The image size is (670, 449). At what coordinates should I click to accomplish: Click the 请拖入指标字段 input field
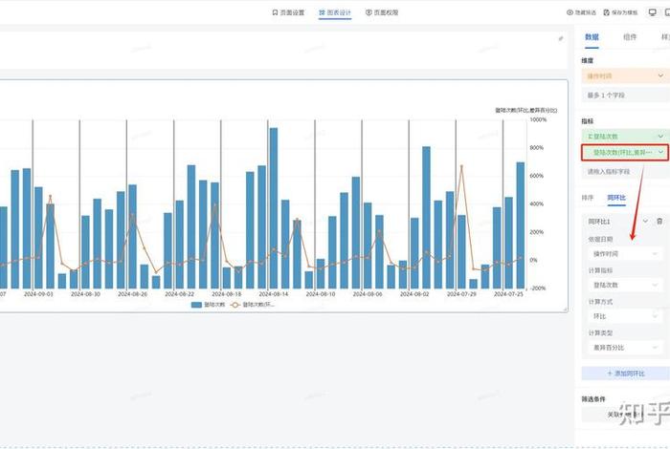(x=623, y=172)
